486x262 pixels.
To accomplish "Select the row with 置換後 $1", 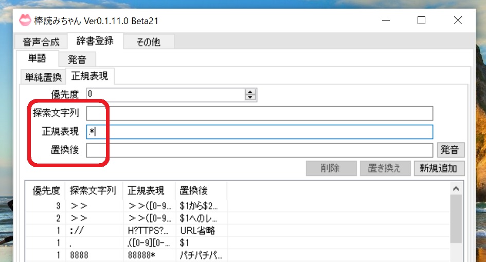I will [238, 243].
